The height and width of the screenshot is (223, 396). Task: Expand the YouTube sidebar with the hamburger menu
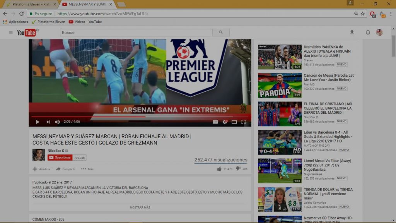pyautogui.click(x=10, y=33)
